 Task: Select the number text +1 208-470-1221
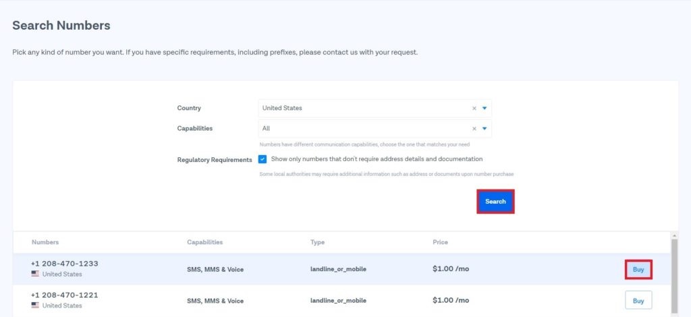coord(64,295)
